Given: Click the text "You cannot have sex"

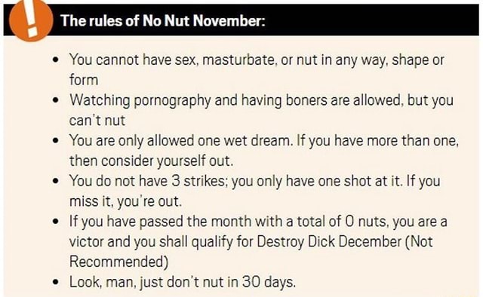Looking at the screenshot, I should [133, 60].
